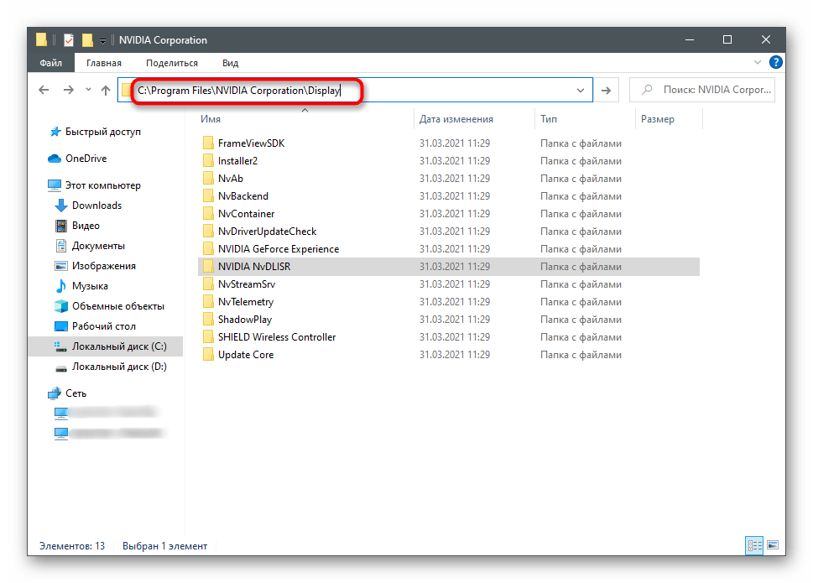Viewport: 813px width, 583px height.
Task: Click SHIELD Wireless Controller folder icon
Action: tap(208, 337)
